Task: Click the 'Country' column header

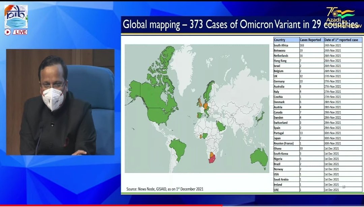Action: click(x=286, y=40)
